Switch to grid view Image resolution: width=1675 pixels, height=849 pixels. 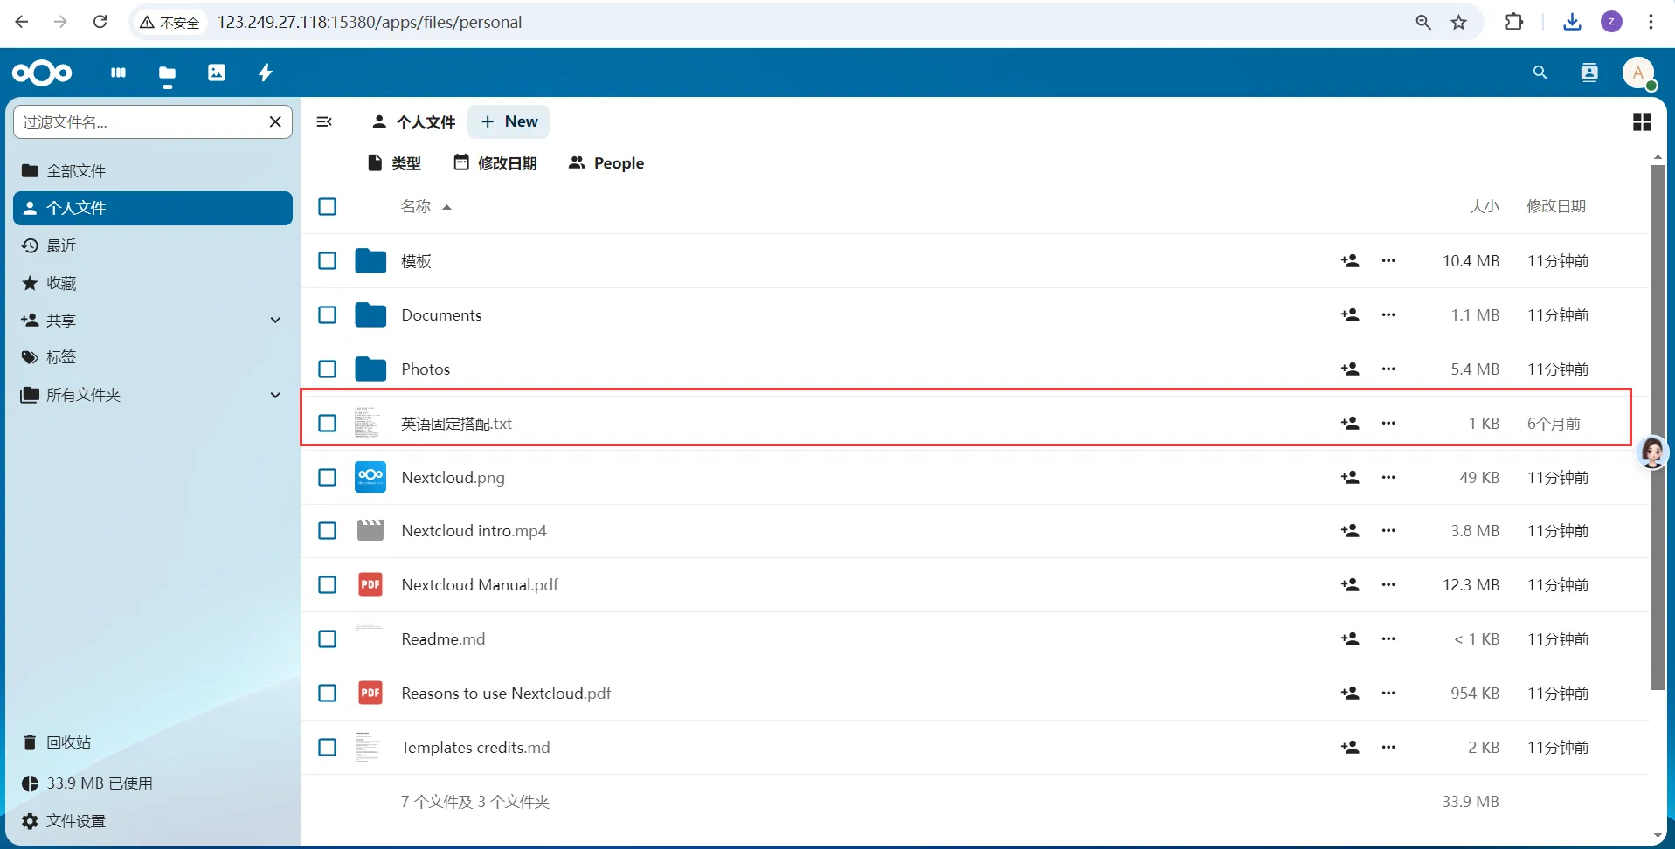point(1642,121)
